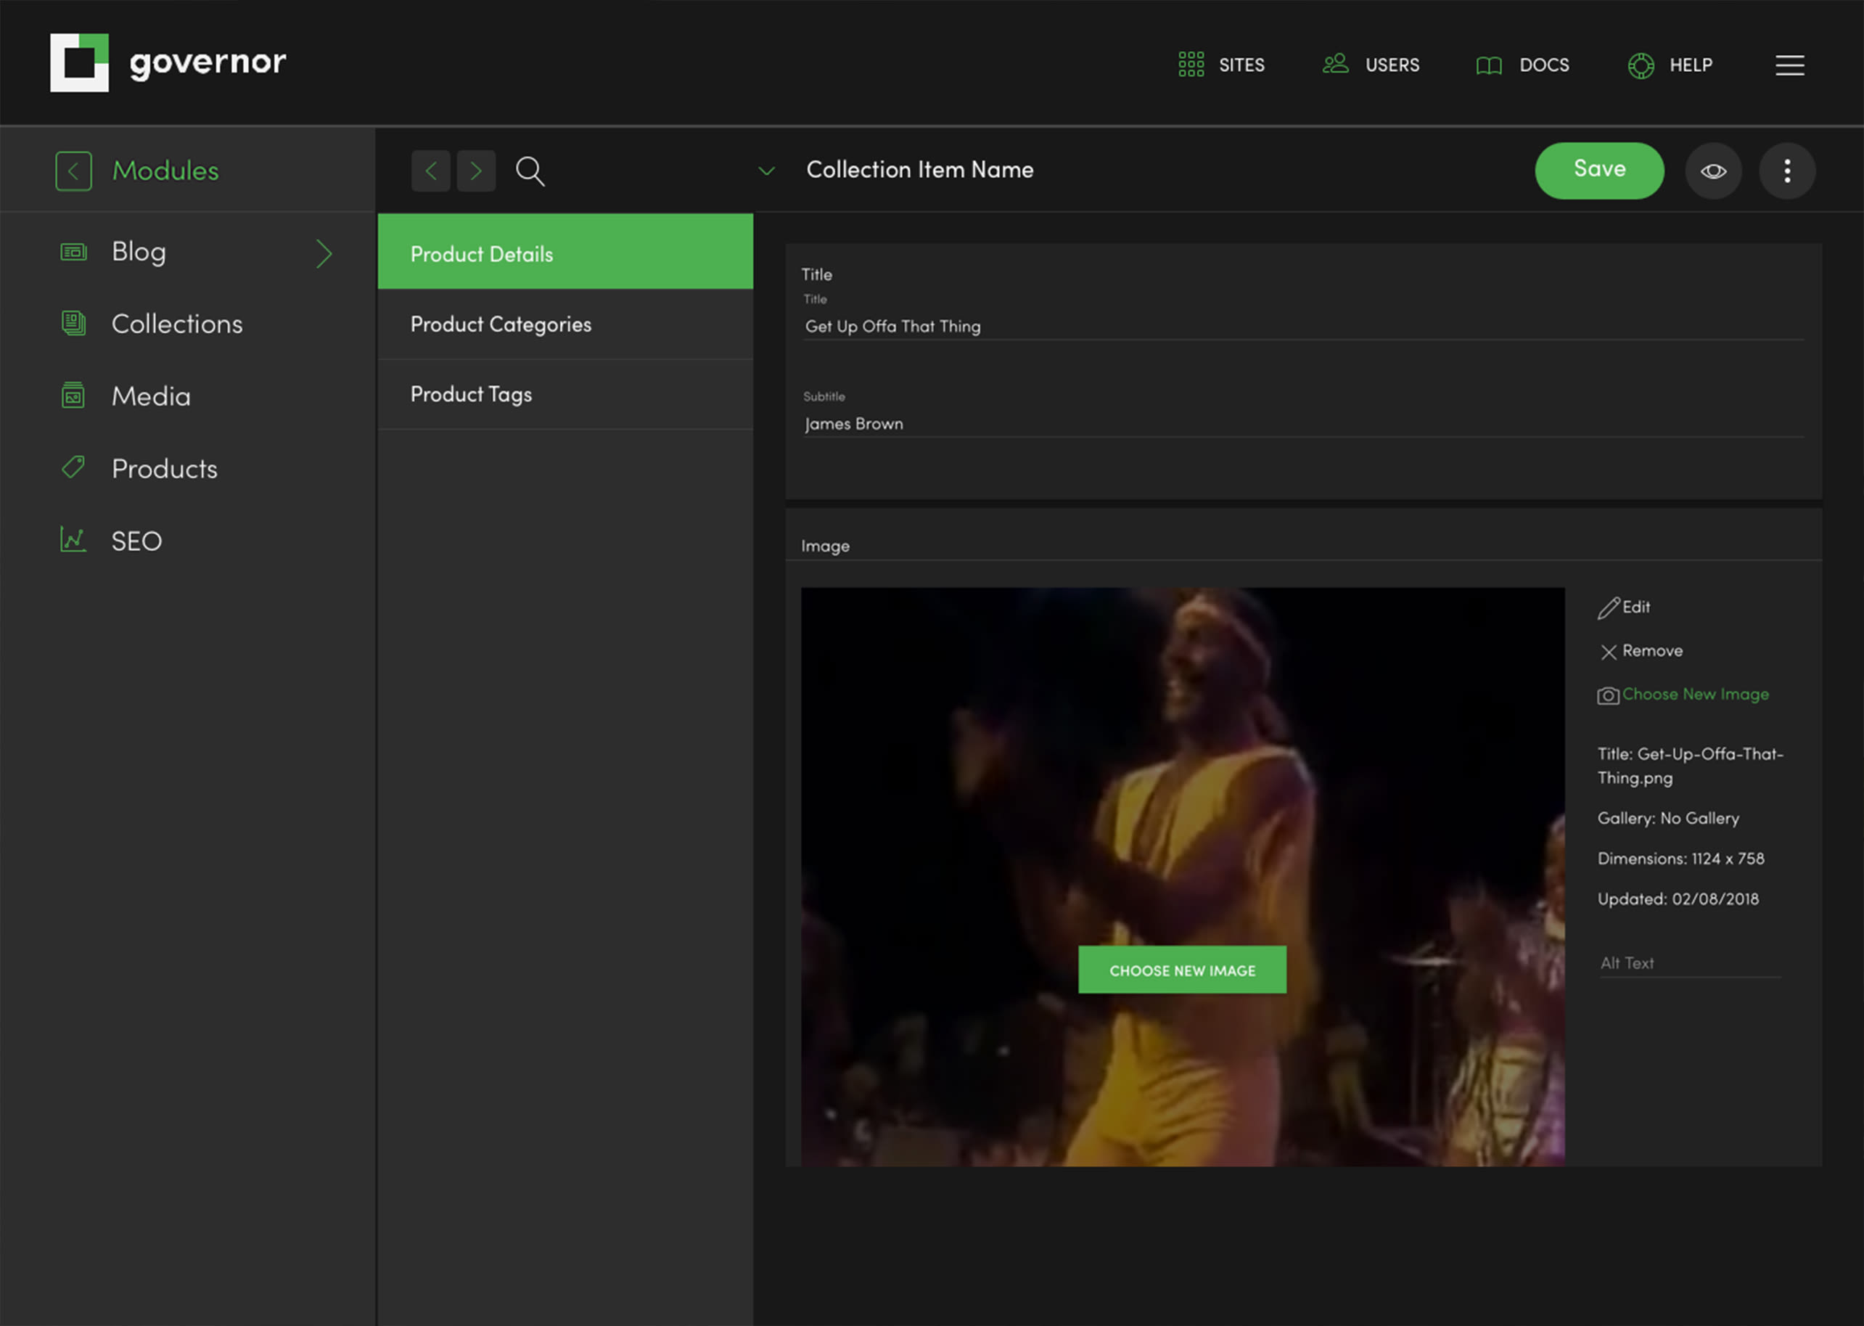The width and height of the screenshot is (1864, 1326).
Task: Click Choose New Image button on photo
Action: pos(1182,970)
